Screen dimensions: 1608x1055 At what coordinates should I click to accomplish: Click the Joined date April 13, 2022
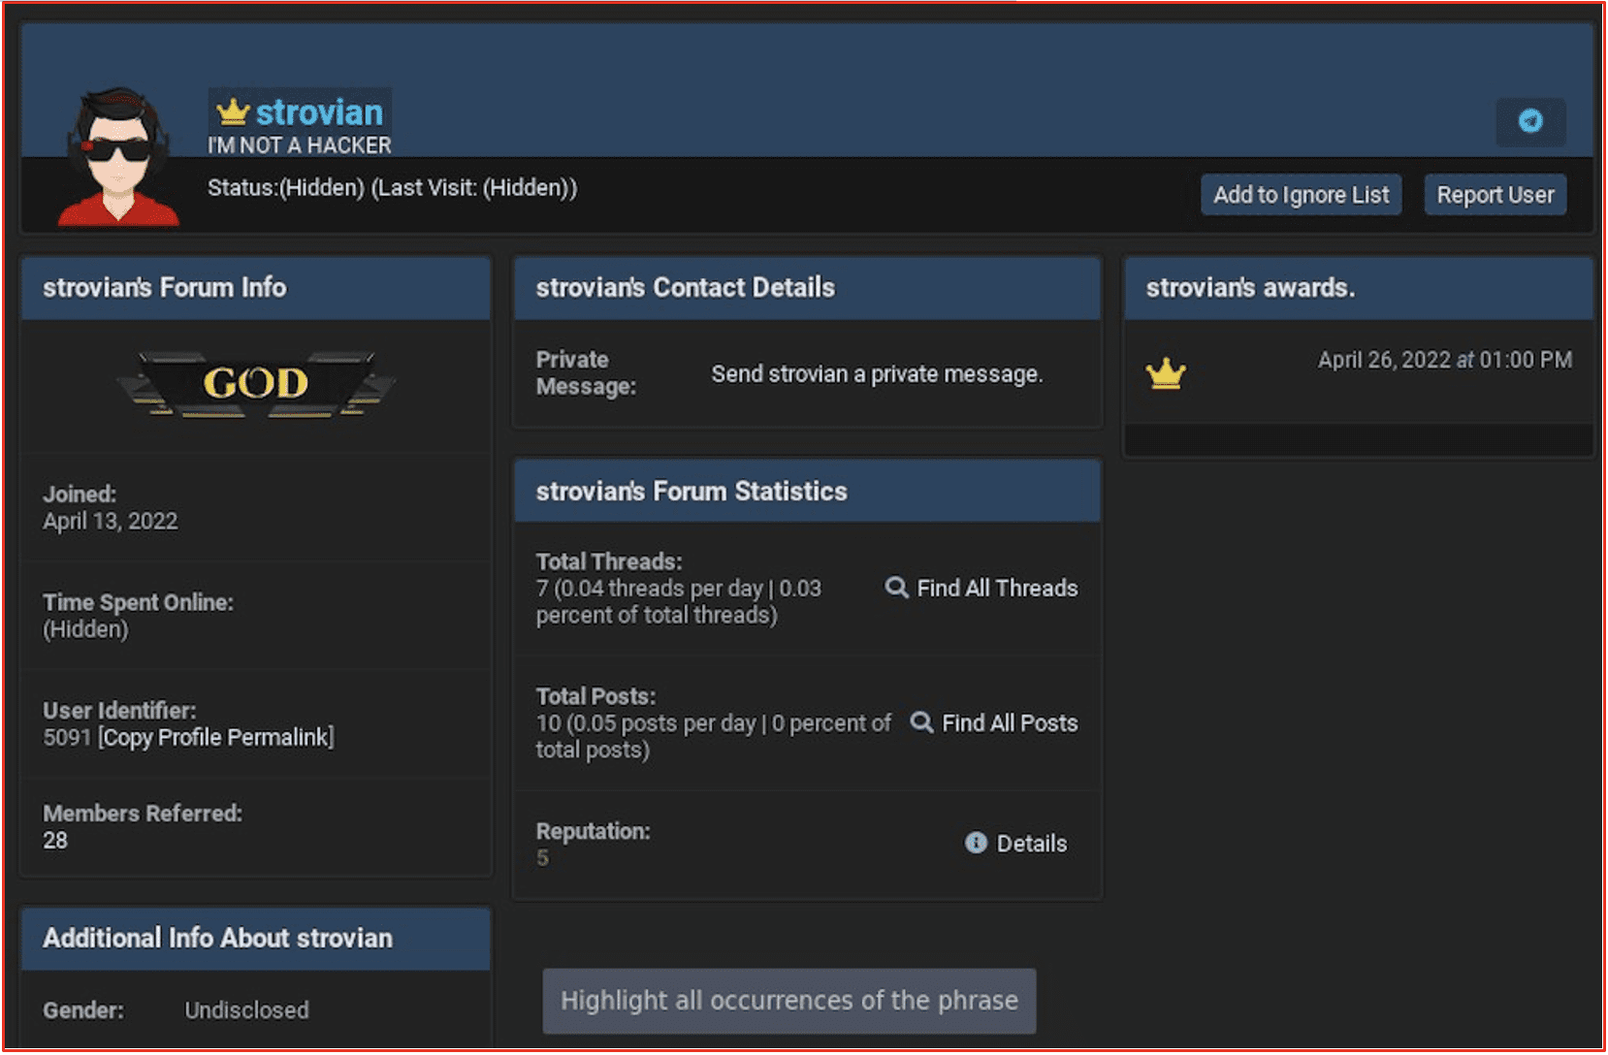[x=111, y=522]
